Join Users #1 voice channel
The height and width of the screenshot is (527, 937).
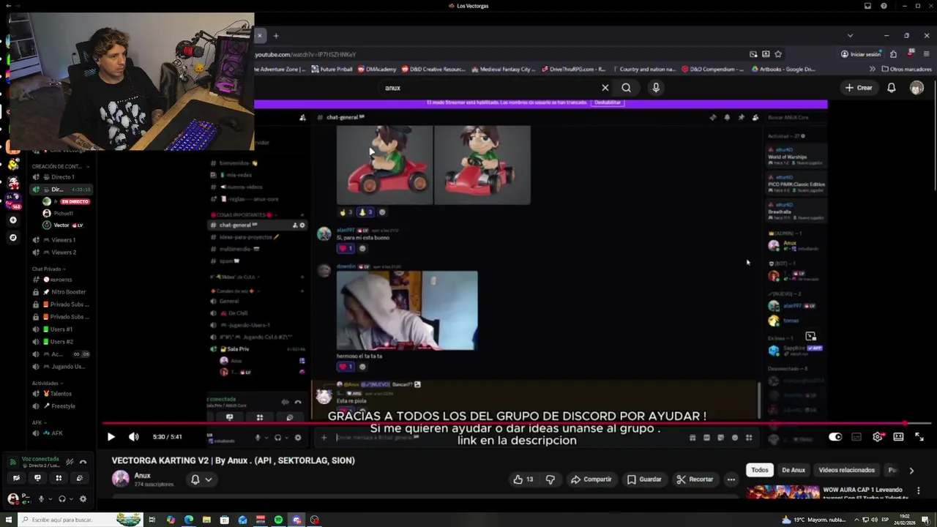(61, 329)
